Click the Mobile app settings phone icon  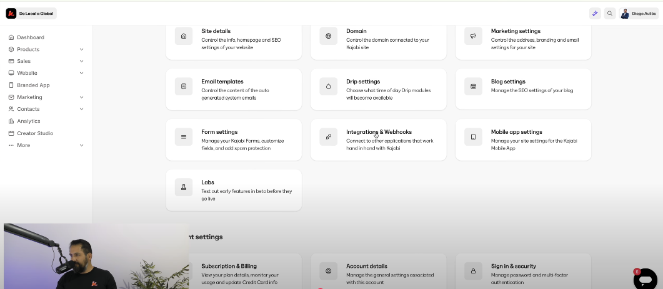tap(473, 137)
